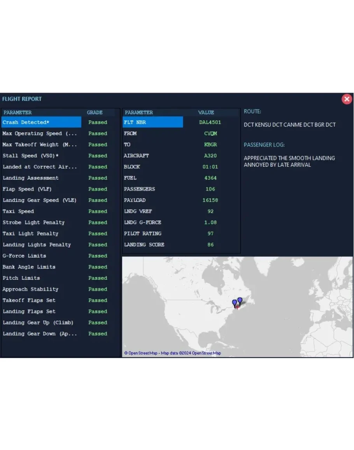Screen dimensions: 354x450
Task: Click the Taxi Speed parameter row
Action: pos(18,212)
